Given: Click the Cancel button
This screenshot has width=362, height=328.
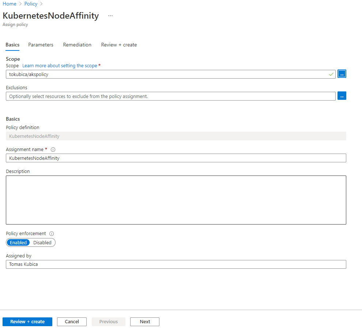Looking at the screenshot, I should [72, 322].
